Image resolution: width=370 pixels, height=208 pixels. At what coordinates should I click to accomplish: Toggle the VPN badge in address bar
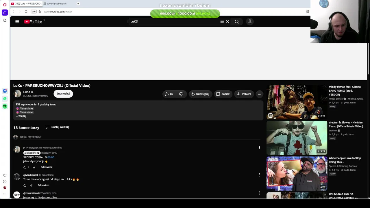tap(34, 12)
